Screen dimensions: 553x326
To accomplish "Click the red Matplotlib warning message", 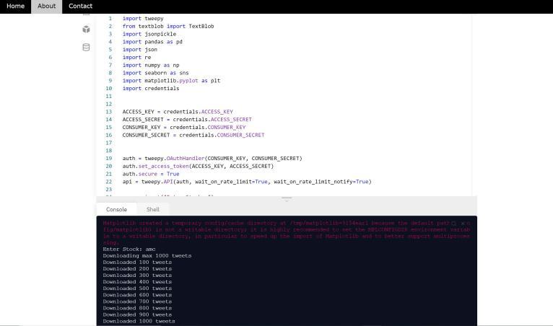I will coord(287,233).
